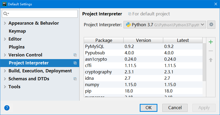Click the copy icon beside Schemas and DTDs
220x115 pixels.
tap(75, 79)
